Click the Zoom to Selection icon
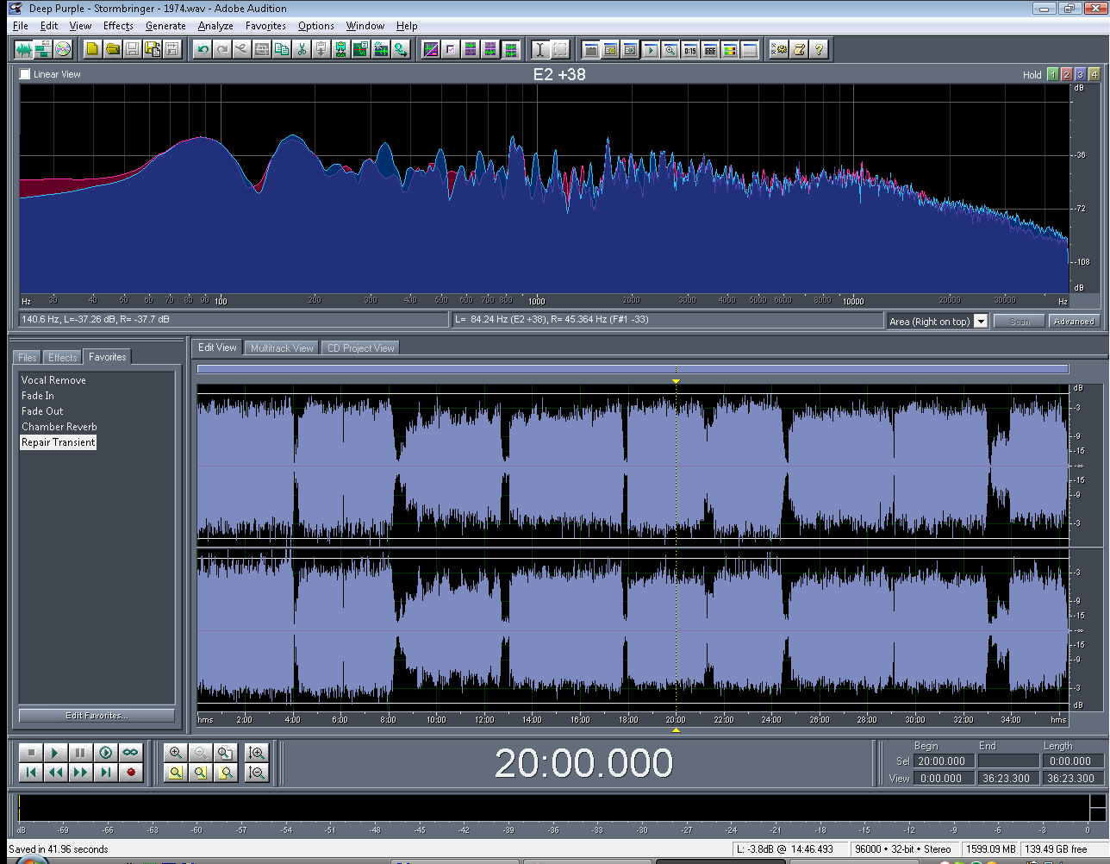This screenshot has height=864, width=1110. [x=176, y=773]
